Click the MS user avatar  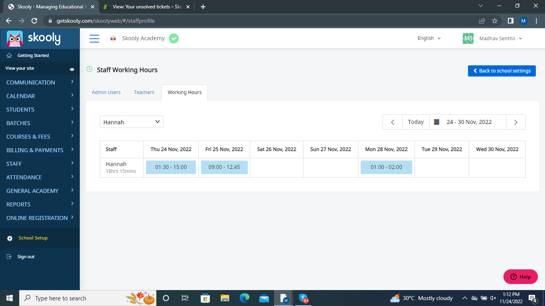(x=468, y=38)
